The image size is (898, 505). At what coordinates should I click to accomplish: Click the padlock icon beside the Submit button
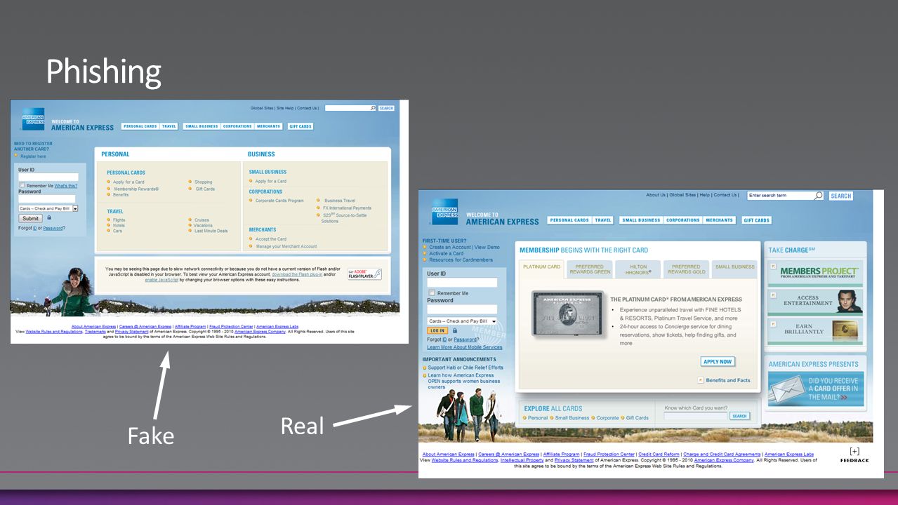coord(49,217)
